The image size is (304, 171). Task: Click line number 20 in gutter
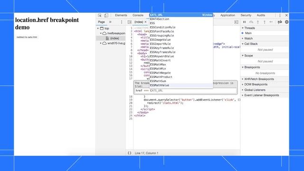tap(131, 103)
